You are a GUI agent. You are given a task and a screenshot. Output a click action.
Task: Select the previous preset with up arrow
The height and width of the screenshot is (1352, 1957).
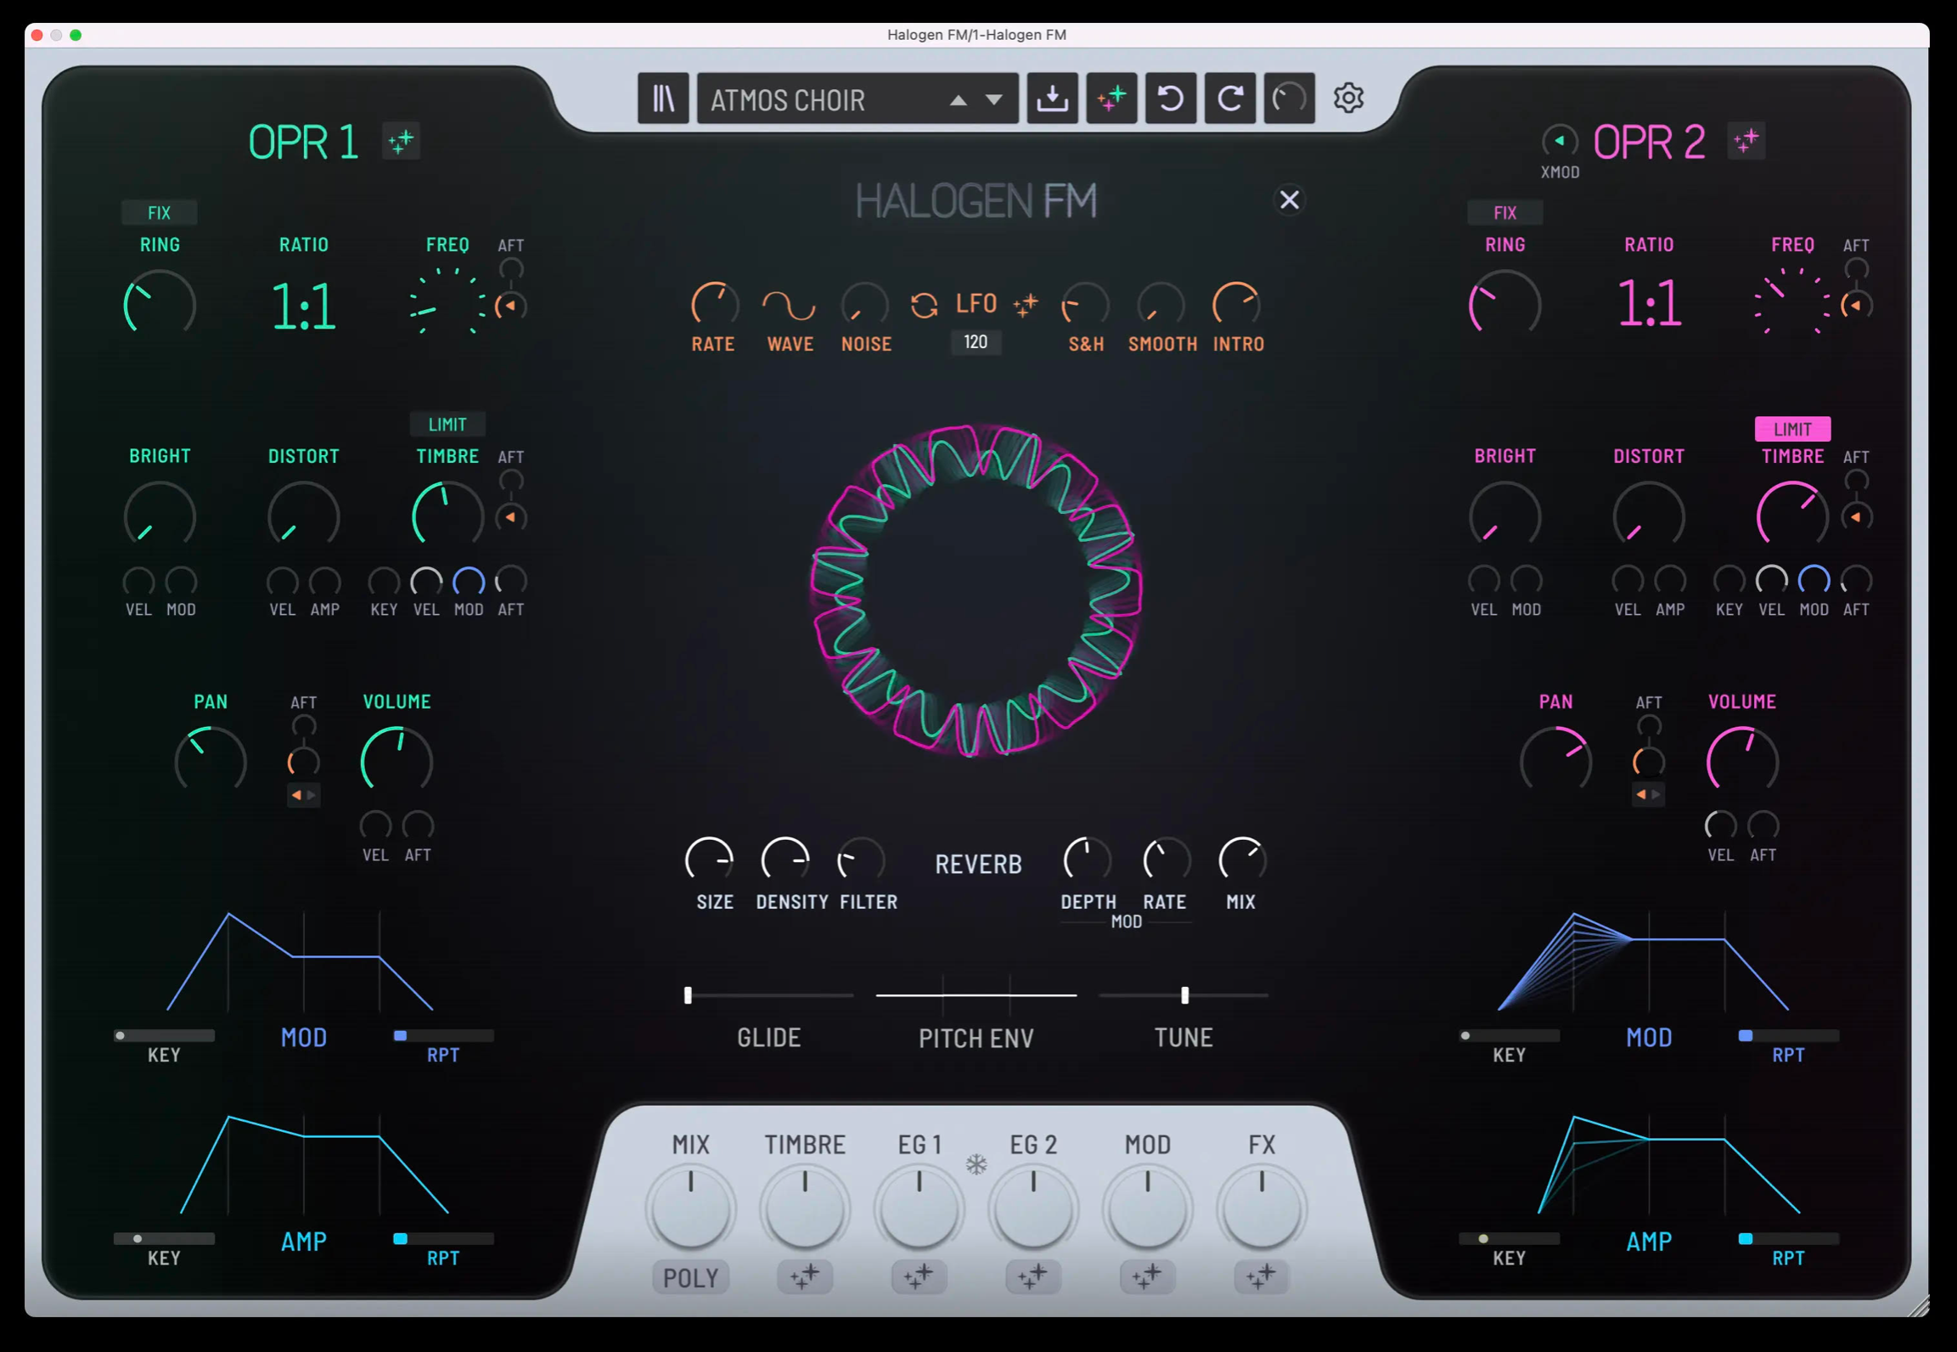[959, 100]
